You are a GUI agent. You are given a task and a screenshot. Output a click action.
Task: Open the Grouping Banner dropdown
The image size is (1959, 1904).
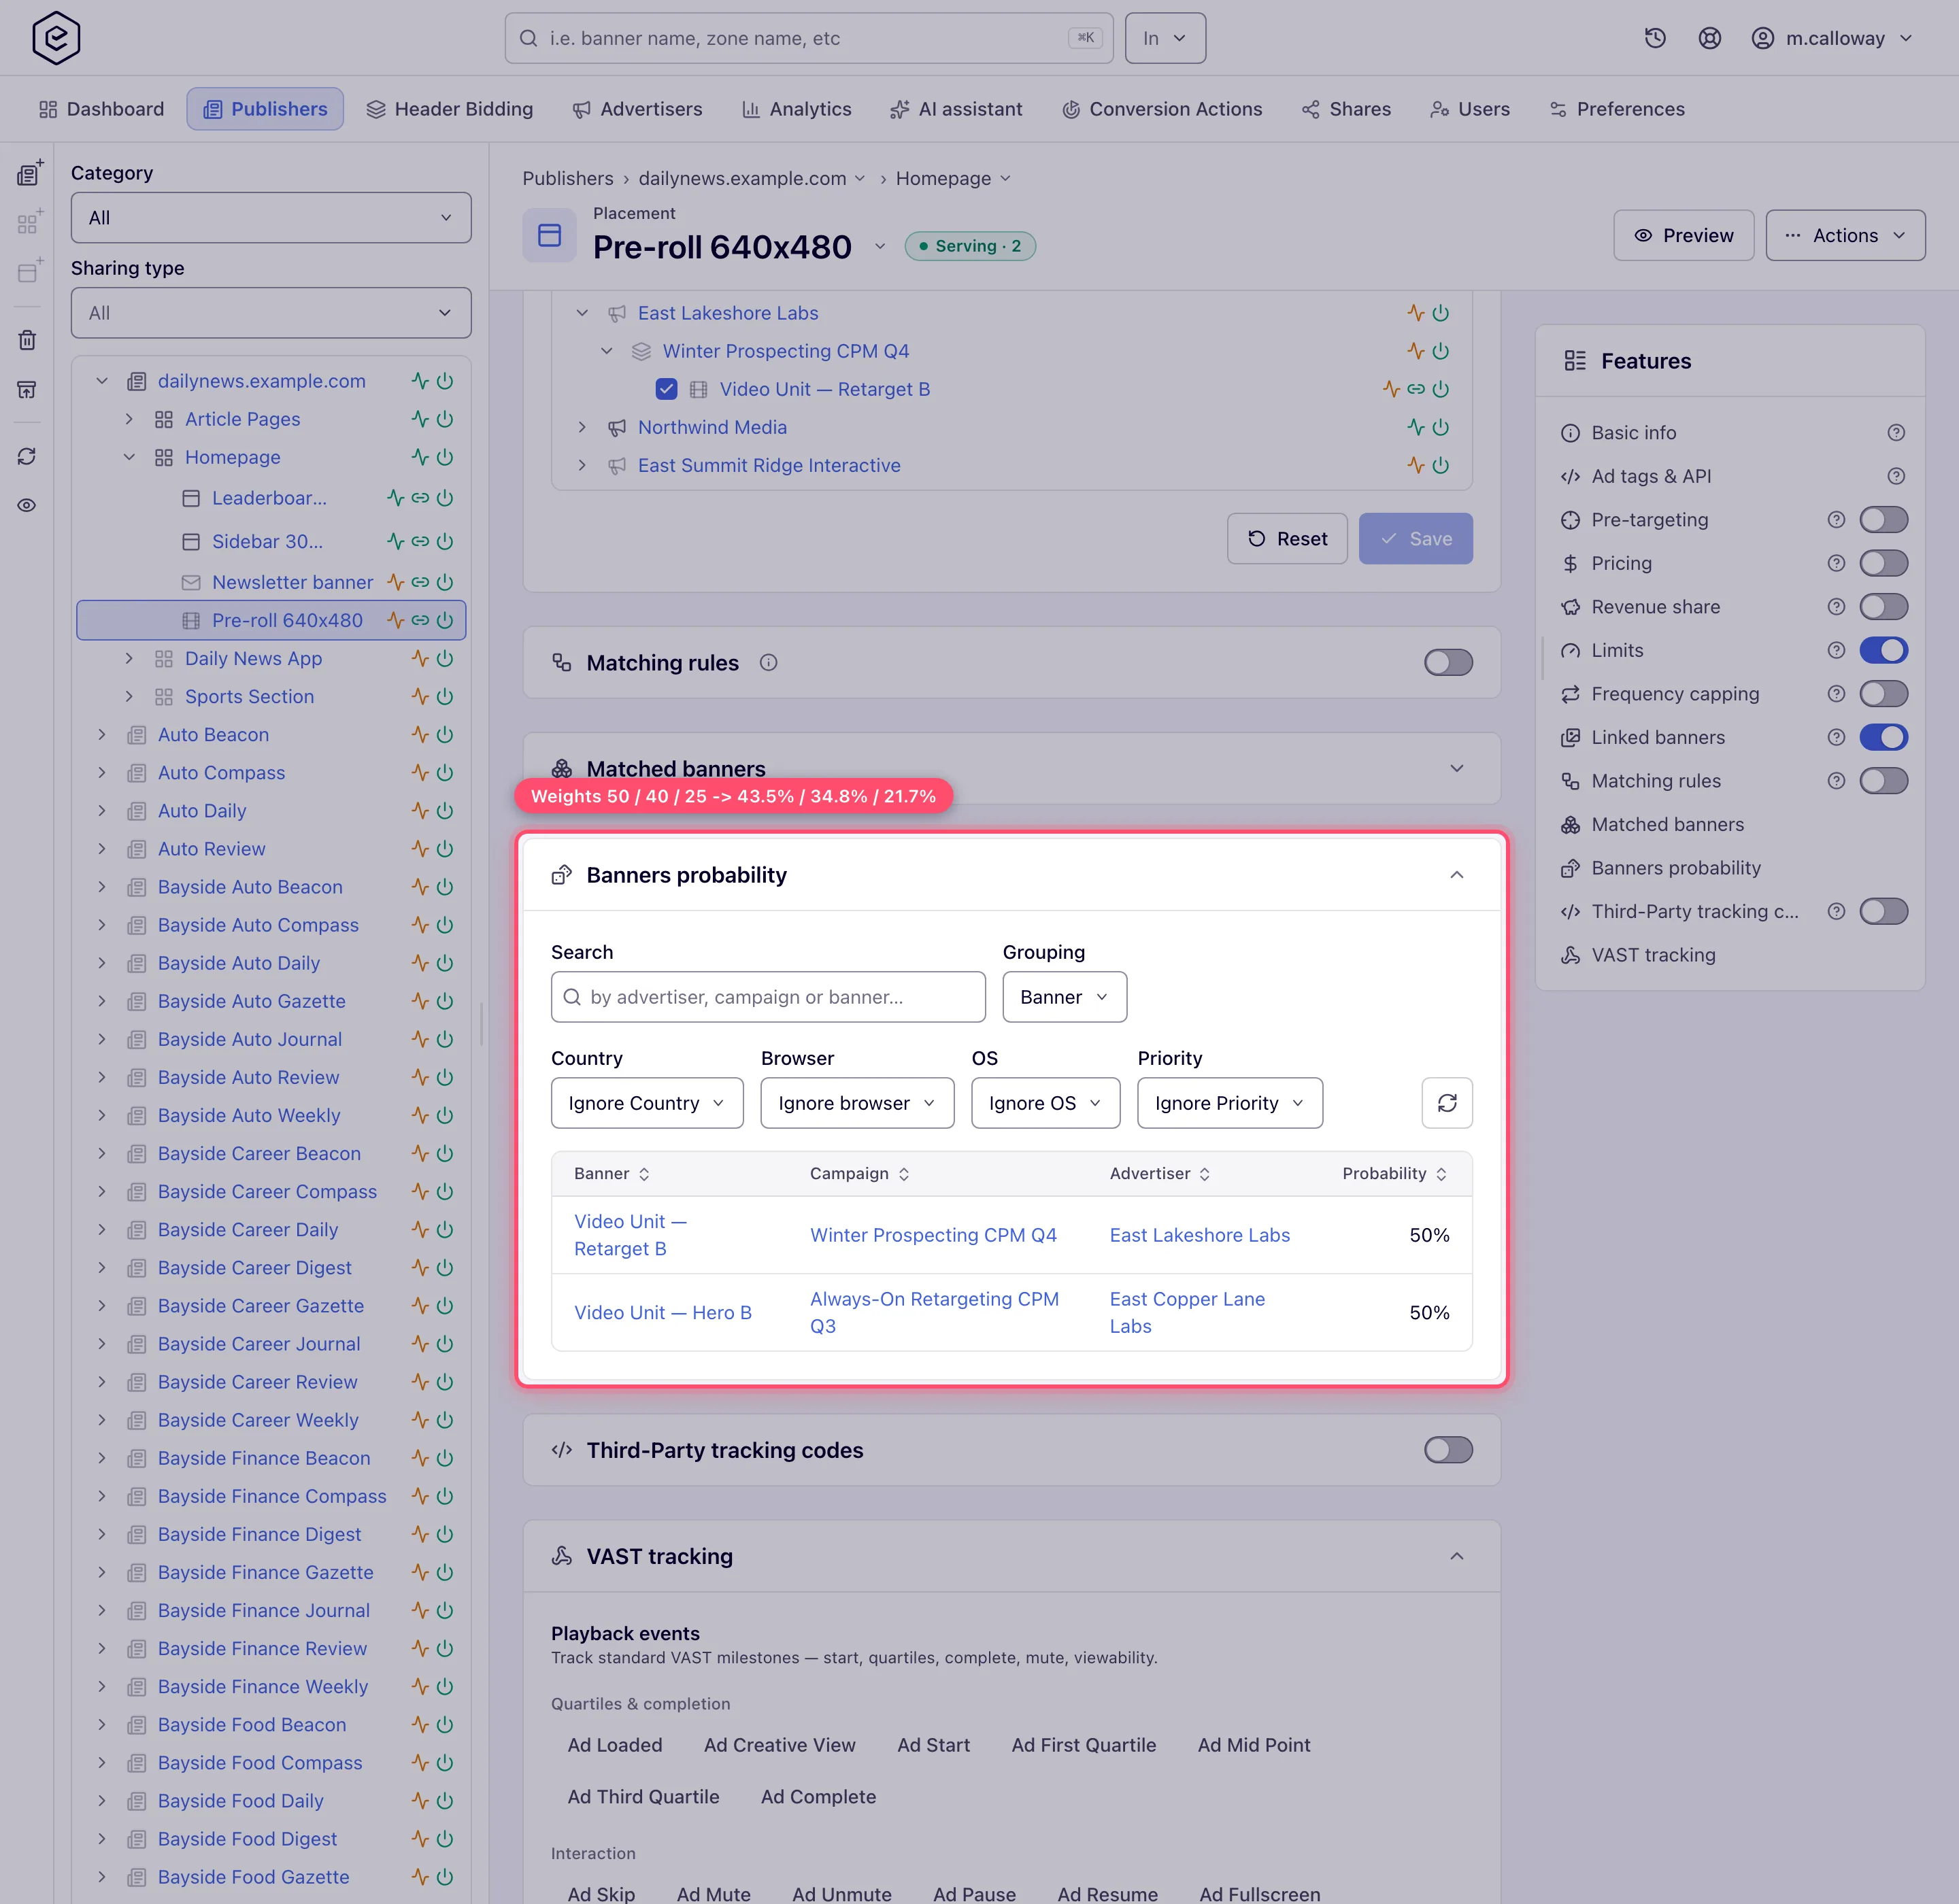point(1065,997)
